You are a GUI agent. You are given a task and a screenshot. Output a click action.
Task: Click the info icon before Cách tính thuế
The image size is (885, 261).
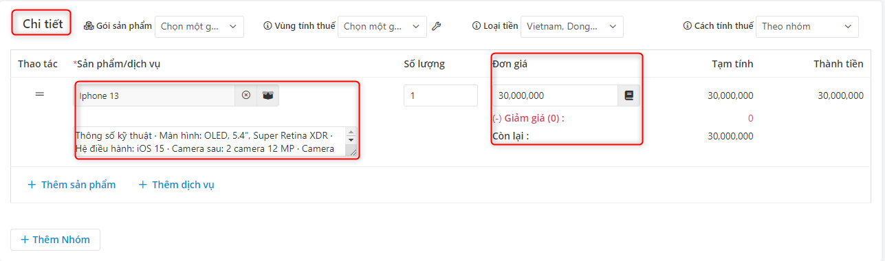point(687,26)
